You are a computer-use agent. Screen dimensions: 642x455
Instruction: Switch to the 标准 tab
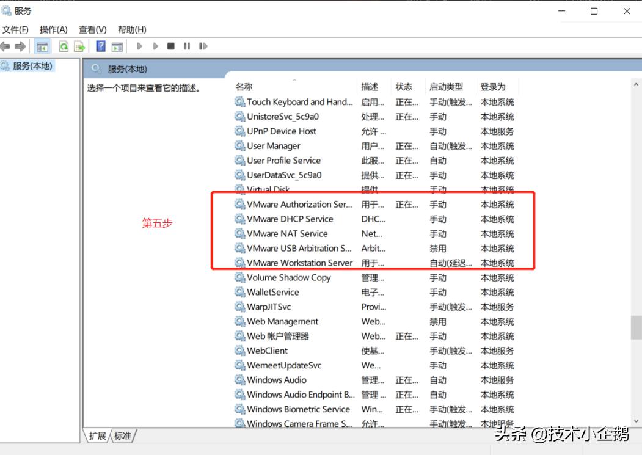click(123, 436)
